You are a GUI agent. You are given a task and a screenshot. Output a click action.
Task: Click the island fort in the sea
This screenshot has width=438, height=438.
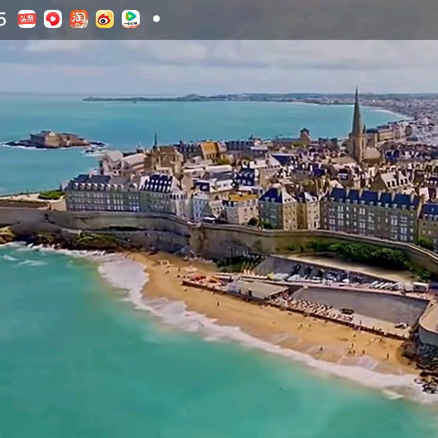(x=55, y=139)
